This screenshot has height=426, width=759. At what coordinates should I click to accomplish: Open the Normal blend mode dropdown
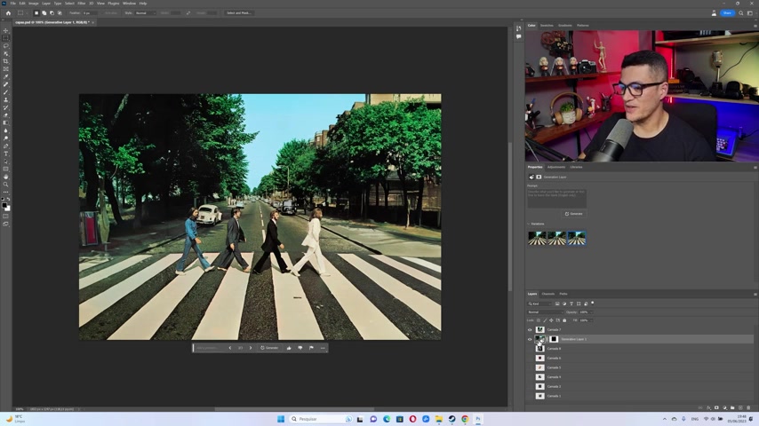coord(546,312)
